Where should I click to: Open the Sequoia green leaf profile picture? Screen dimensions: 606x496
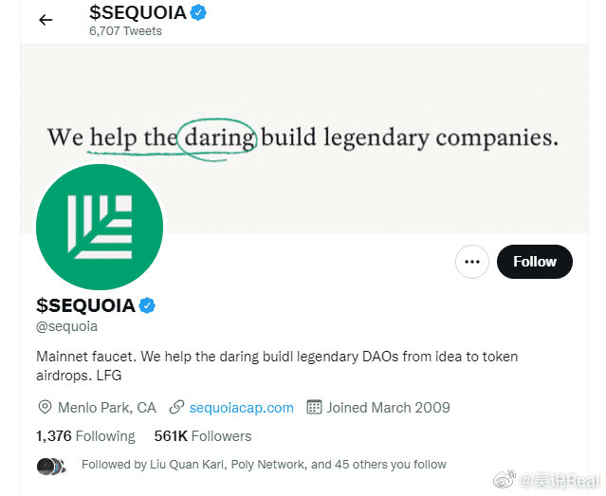pyautogui.click(x=100, y=227)
